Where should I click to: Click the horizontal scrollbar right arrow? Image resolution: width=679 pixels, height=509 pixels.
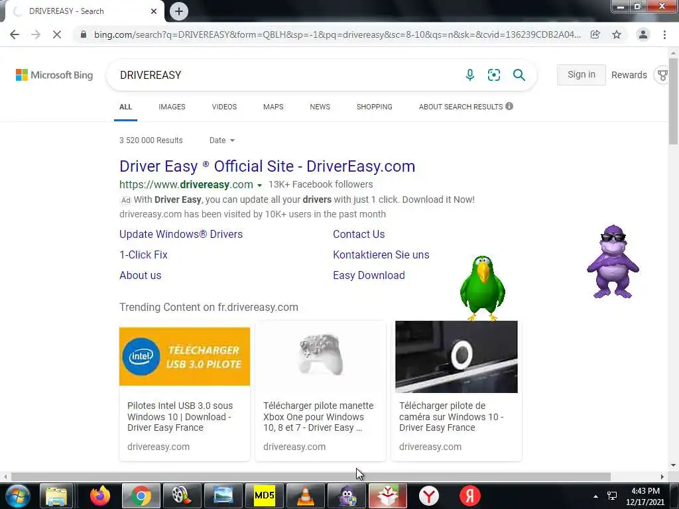coord(662,477)
